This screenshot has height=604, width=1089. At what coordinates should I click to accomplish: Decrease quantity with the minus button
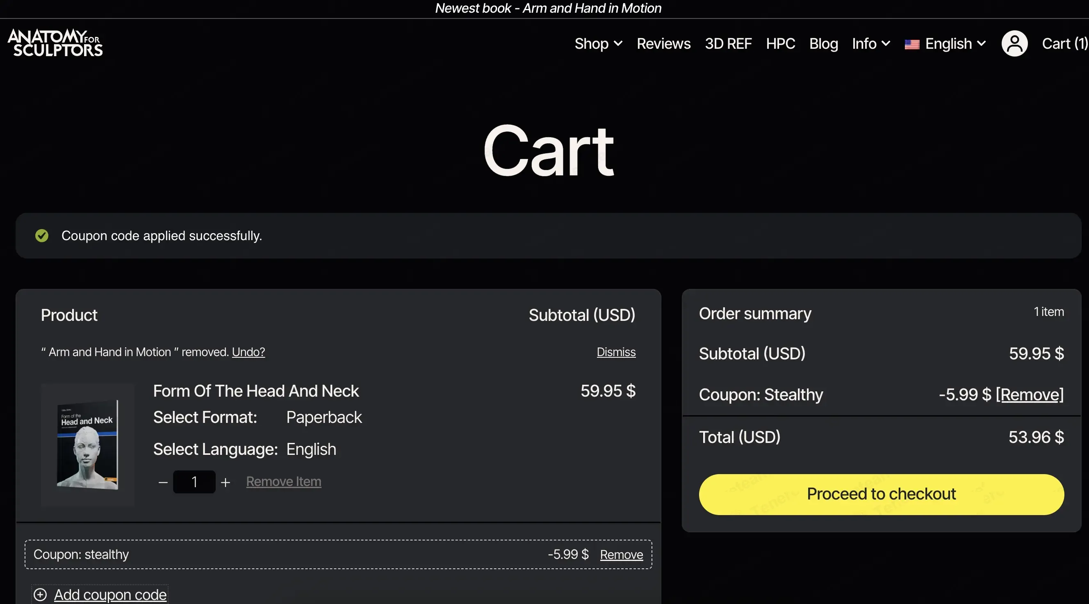coord(163,482)
